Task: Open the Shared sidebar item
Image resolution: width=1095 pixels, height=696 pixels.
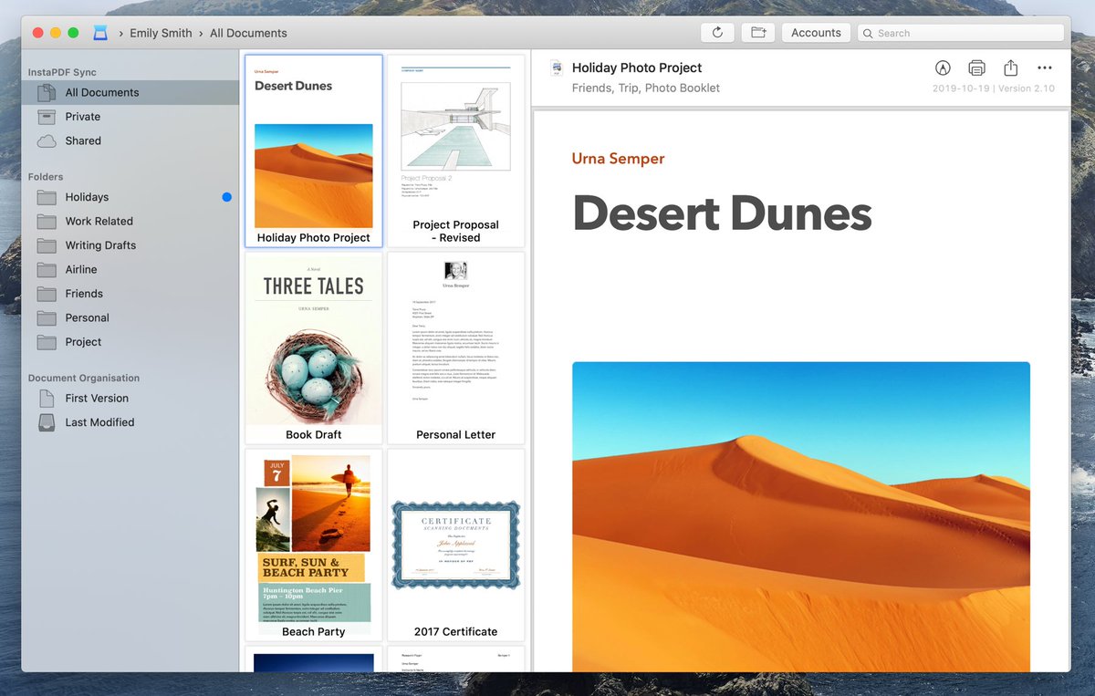Action: tap(130, 141)
